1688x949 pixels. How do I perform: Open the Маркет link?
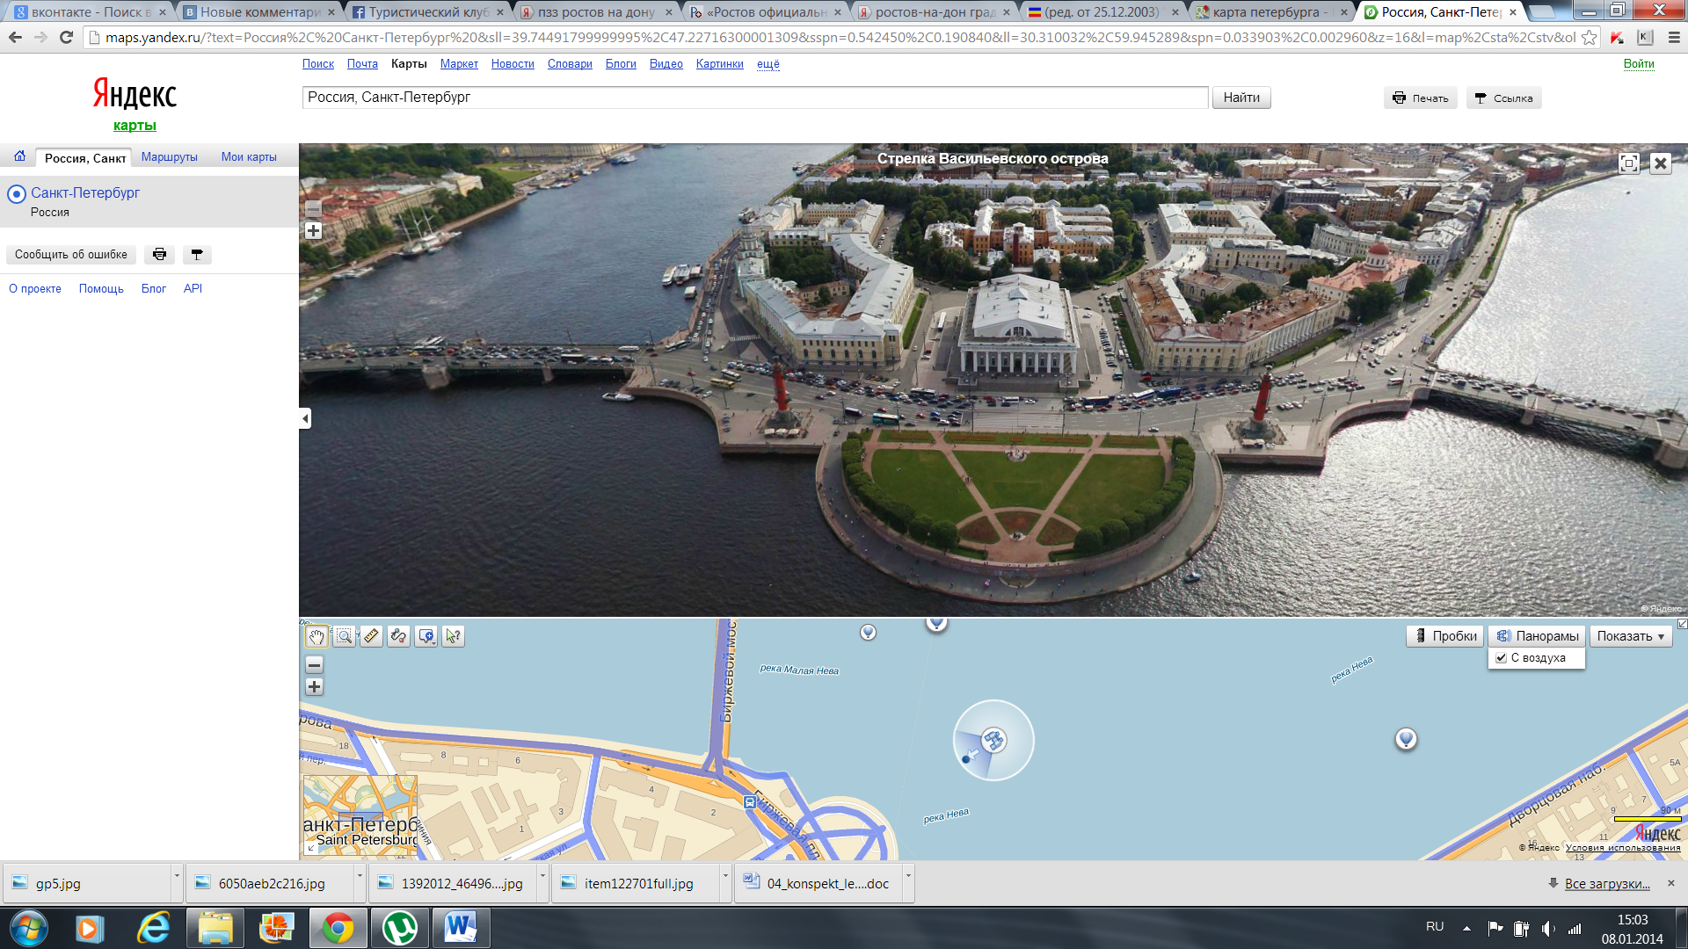(x=459, y=64)
